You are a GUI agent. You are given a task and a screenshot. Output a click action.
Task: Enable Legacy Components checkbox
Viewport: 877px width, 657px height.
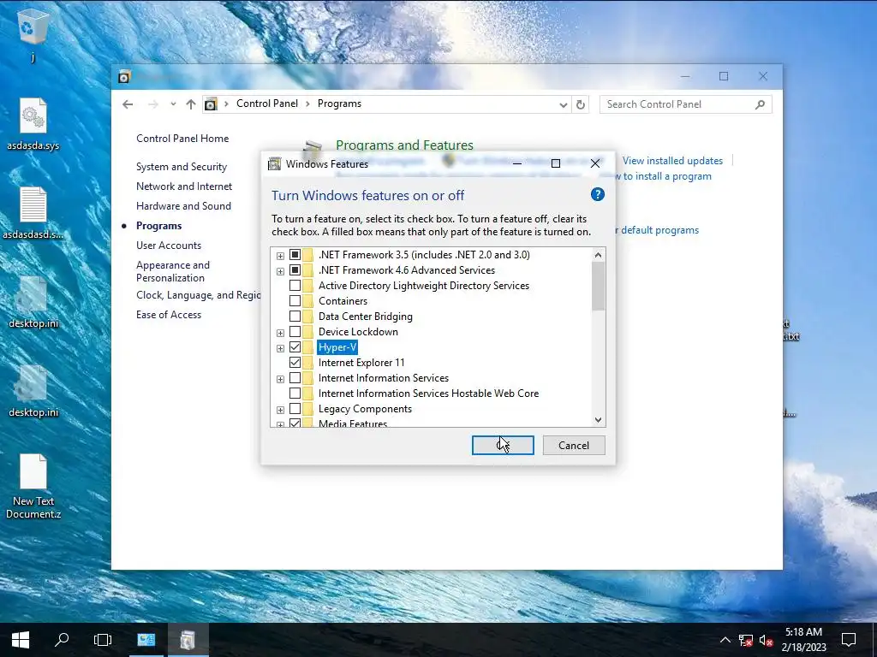pyautogui.click(x=295, y=409)
